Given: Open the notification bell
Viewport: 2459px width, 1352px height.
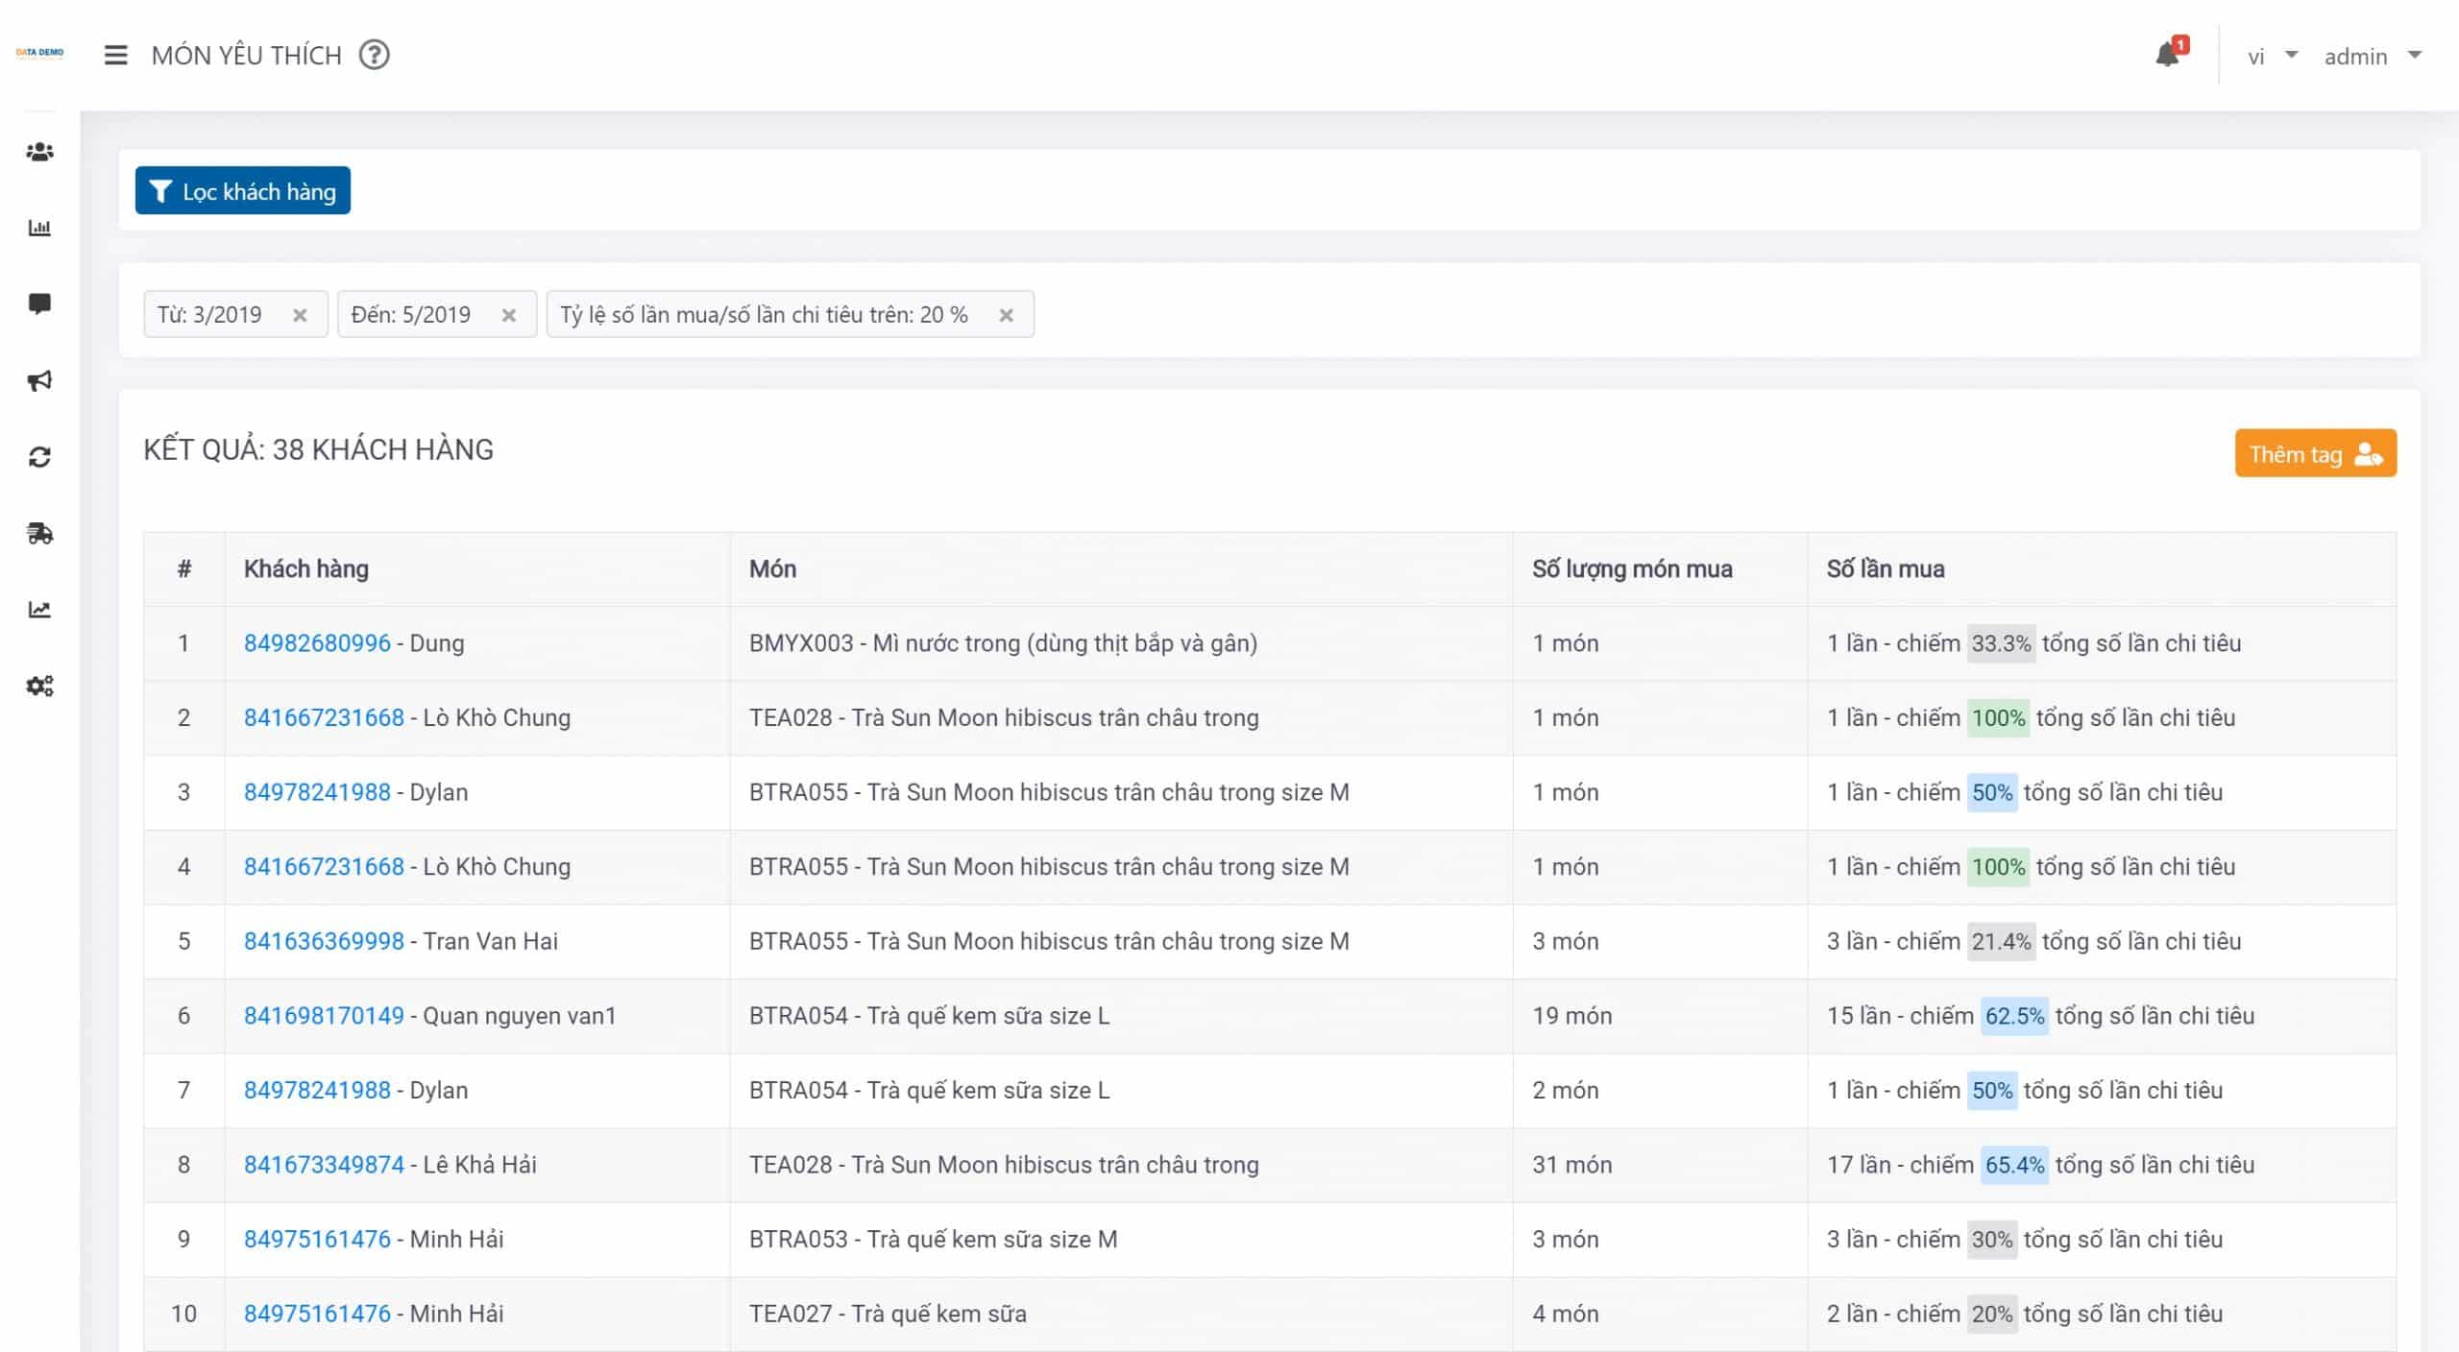Looking at the screenshot, I should [2167, 55].
